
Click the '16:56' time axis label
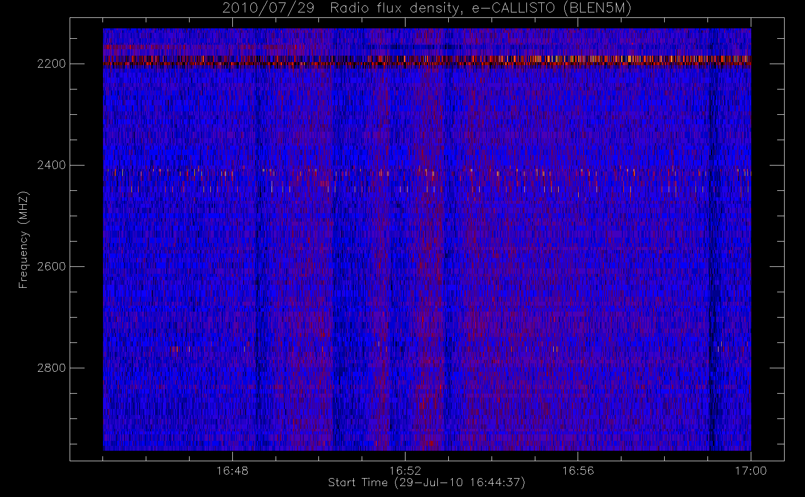pos(578,471)
